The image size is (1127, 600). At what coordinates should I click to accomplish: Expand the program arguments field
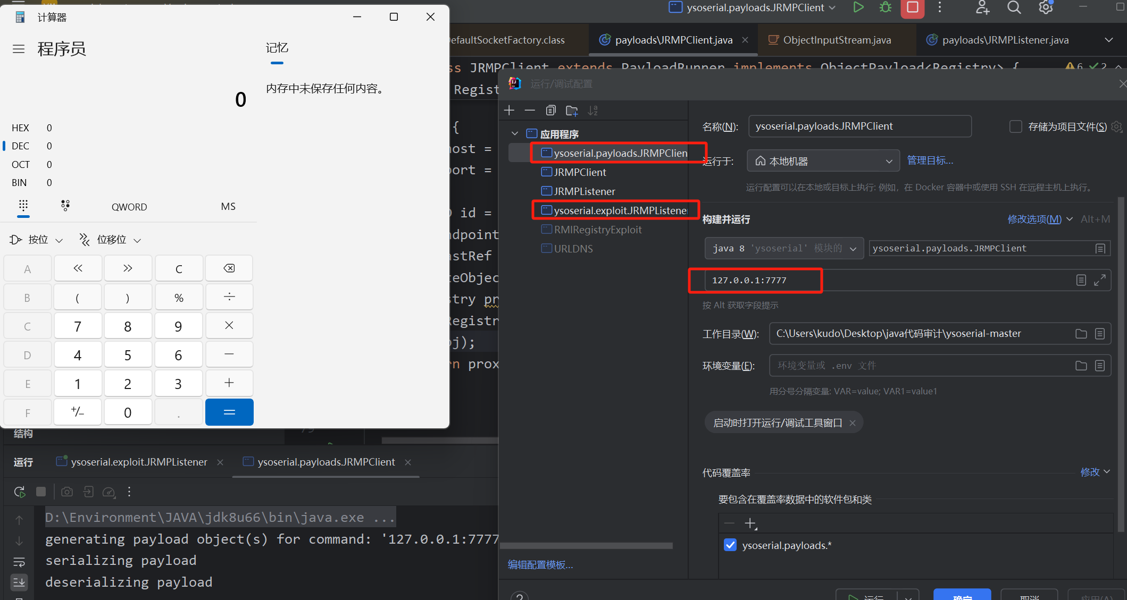coord(1100,280)
